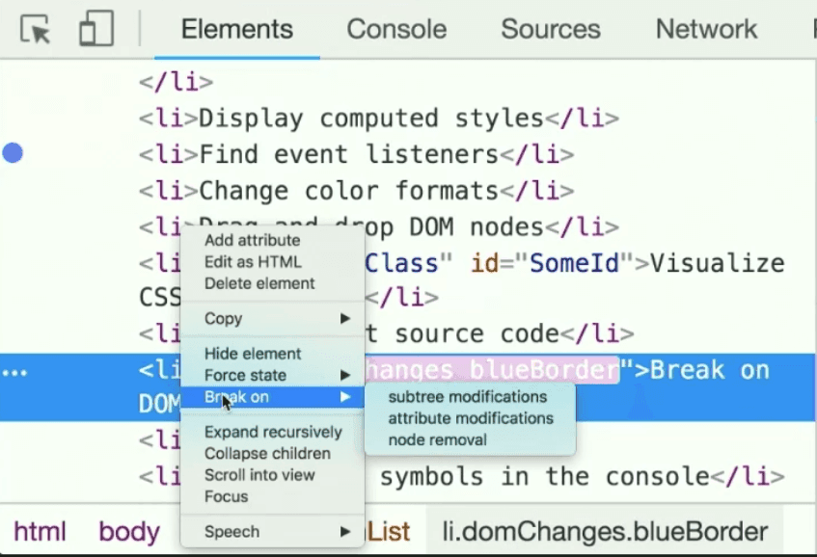Screen dimensions: 817x557
Task: Select Edit as HTML menu entry
Action: [x=253, y=262]
